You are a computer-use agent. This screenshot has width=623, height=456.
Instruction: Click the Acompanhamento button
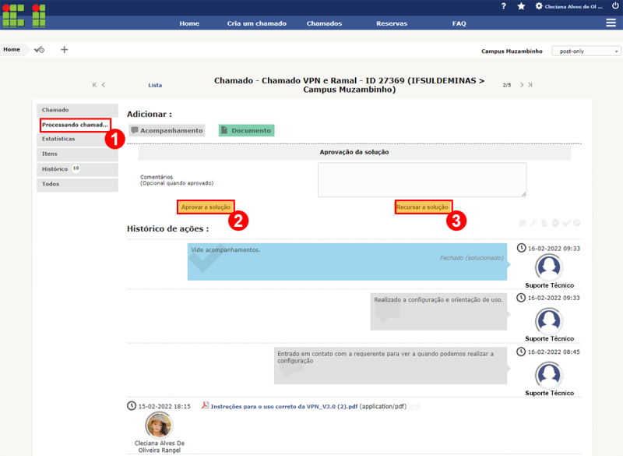point(167,130)
